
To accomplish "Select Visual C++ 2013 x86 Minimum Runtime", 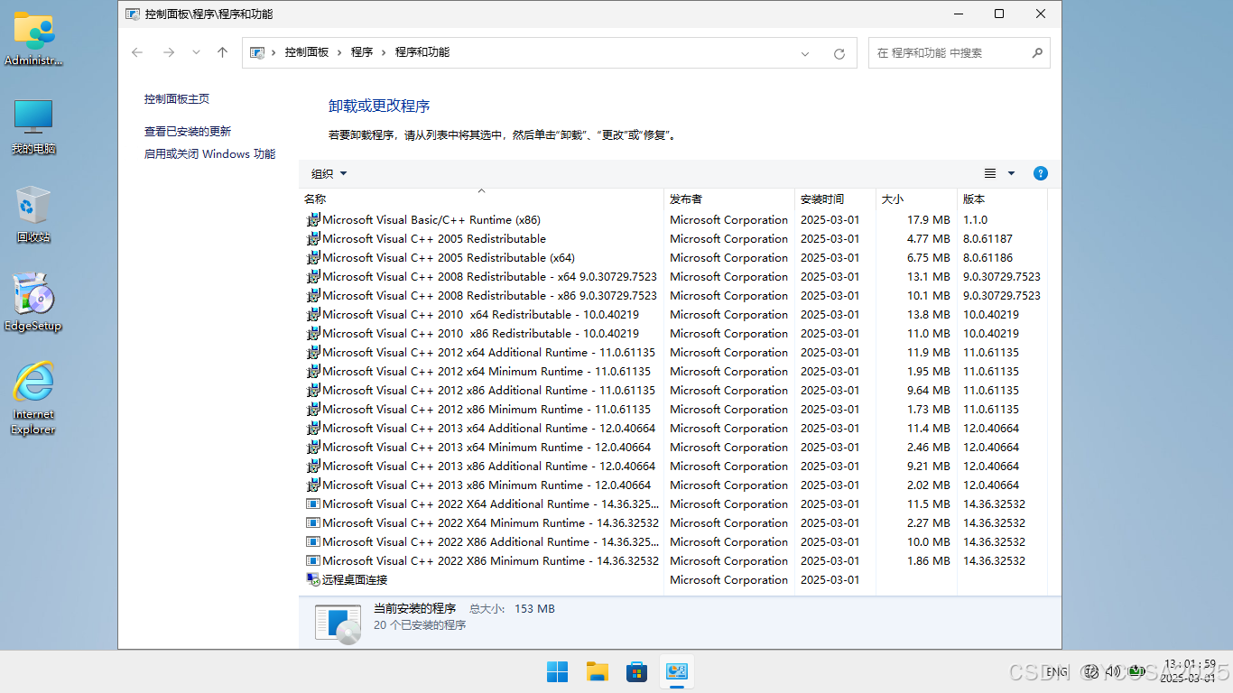I will coord(672,485).
